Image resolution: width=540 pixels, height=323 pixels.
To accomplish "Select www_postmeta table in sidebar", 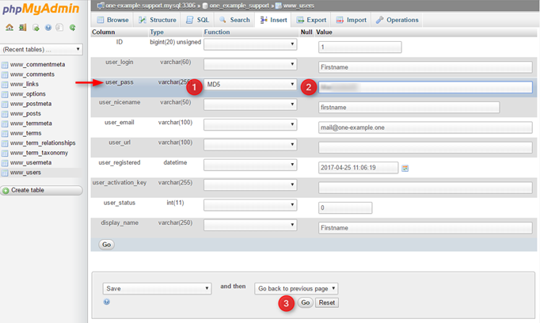I will click(x=31, y=104).
